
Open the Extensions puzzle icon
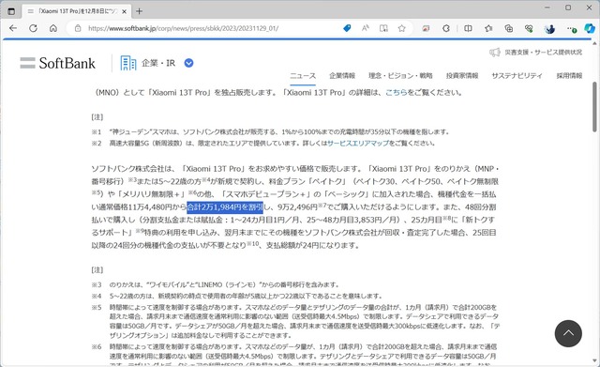(x=446, y=28)
